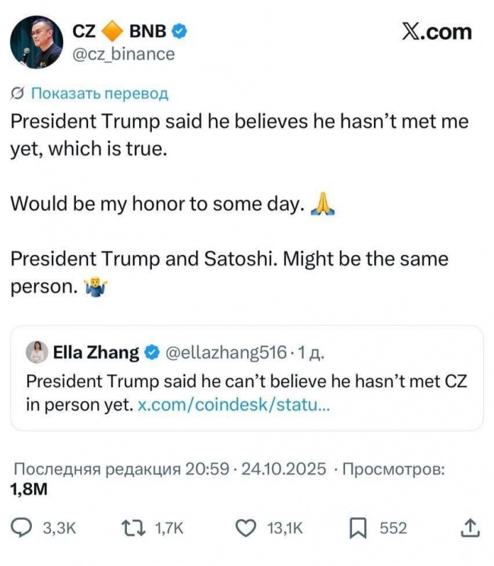
Task: Open Ella Zhang's small avatar
Action: coord(36,352)
